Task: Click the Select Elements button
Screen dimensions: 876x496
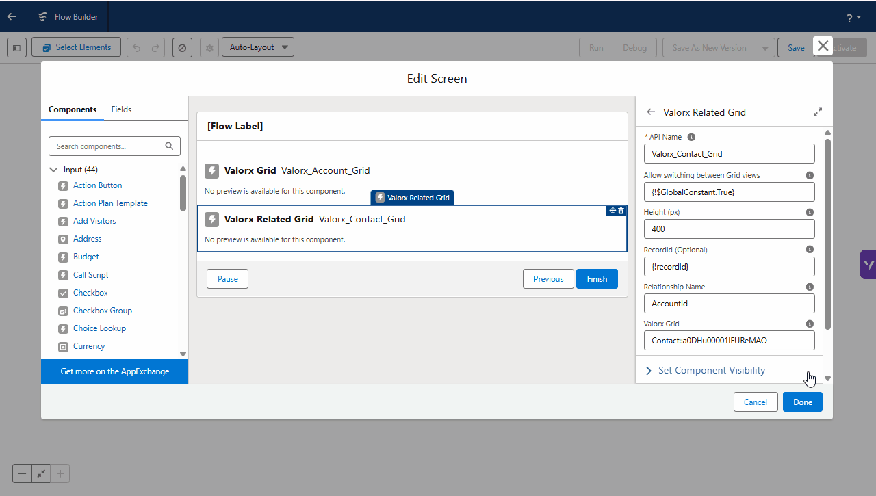Action: (x=76, y=47)
